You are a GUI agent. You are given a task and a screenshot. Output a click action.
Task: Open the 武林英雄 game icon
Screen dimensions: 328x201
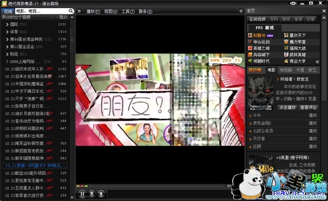pos(286,55)
